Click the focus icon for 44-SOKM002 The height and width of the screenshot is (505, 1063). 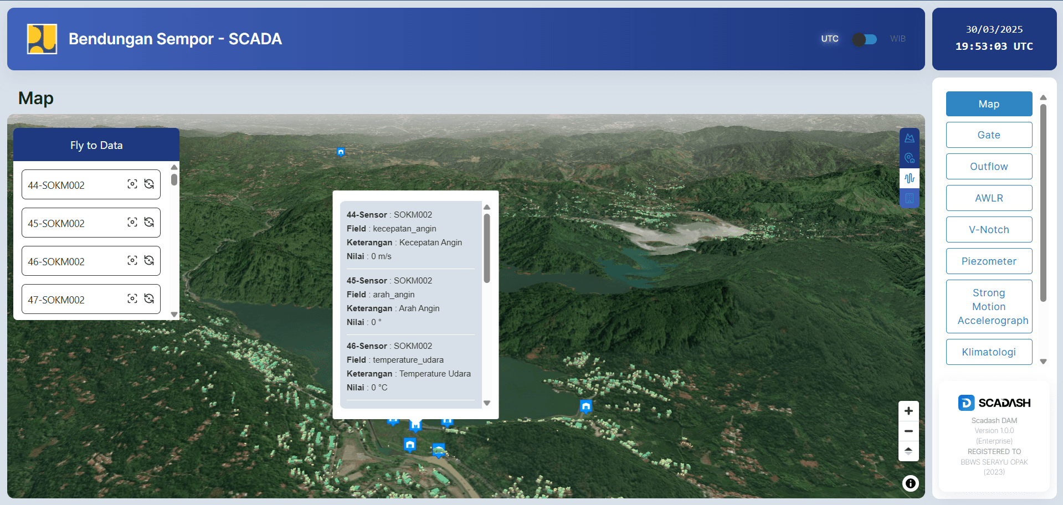tap(132, 184)
